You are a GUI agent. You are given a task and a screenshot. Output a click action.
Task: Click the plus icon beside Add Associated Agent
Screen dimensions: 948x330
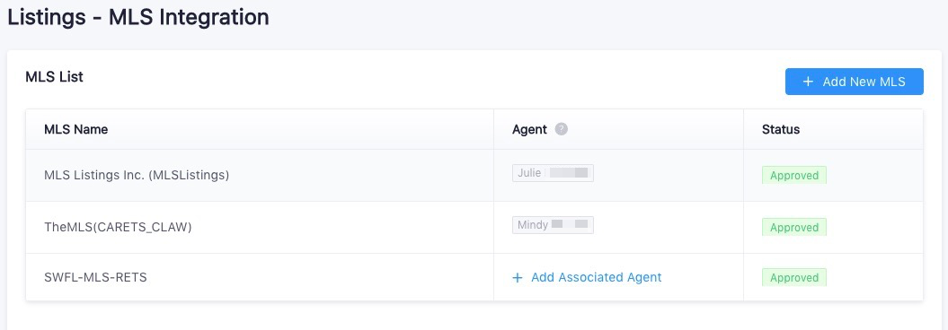click(x=517, y=277)
